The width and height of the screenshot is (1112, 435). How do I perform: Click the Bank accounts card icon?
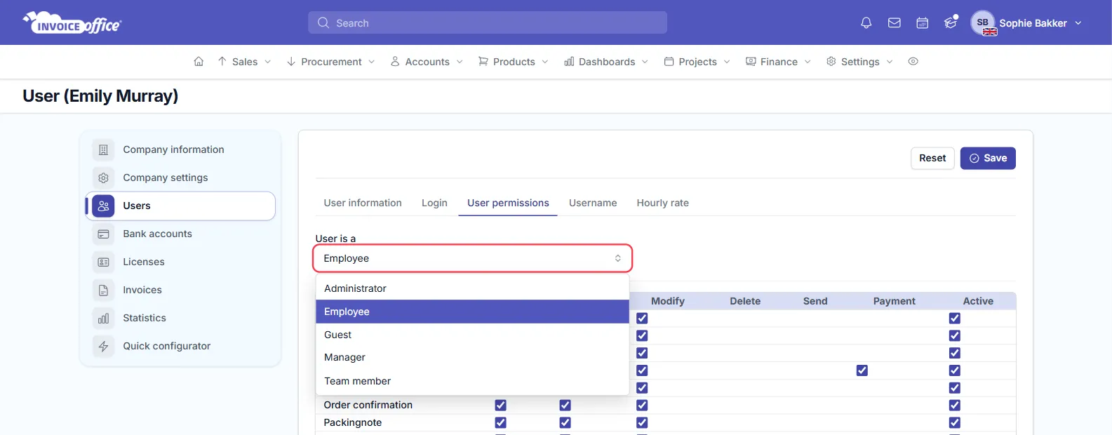[x=103, y=234]
